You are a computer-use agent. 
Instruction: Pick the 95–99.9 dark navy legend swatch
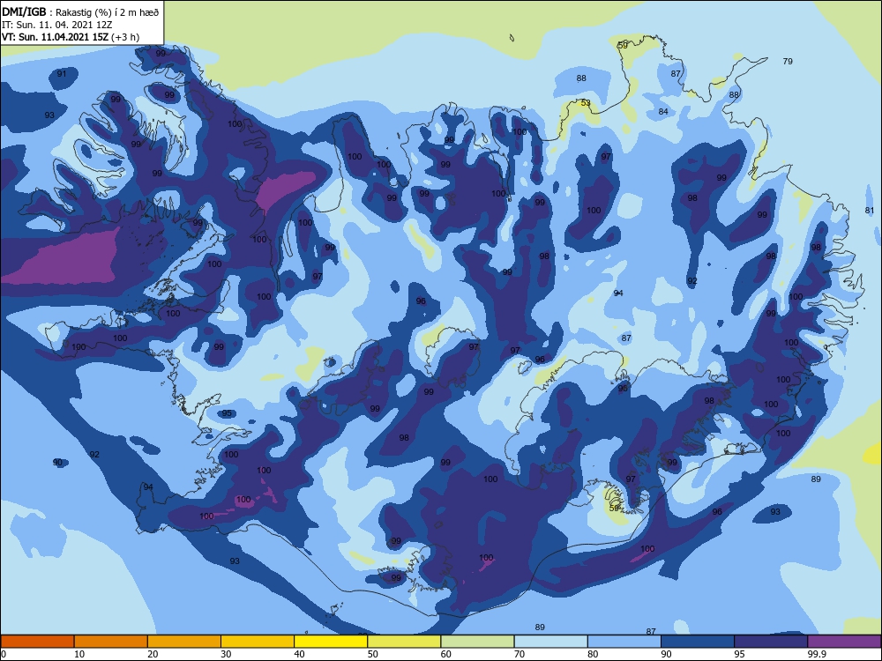click(771, 642)
